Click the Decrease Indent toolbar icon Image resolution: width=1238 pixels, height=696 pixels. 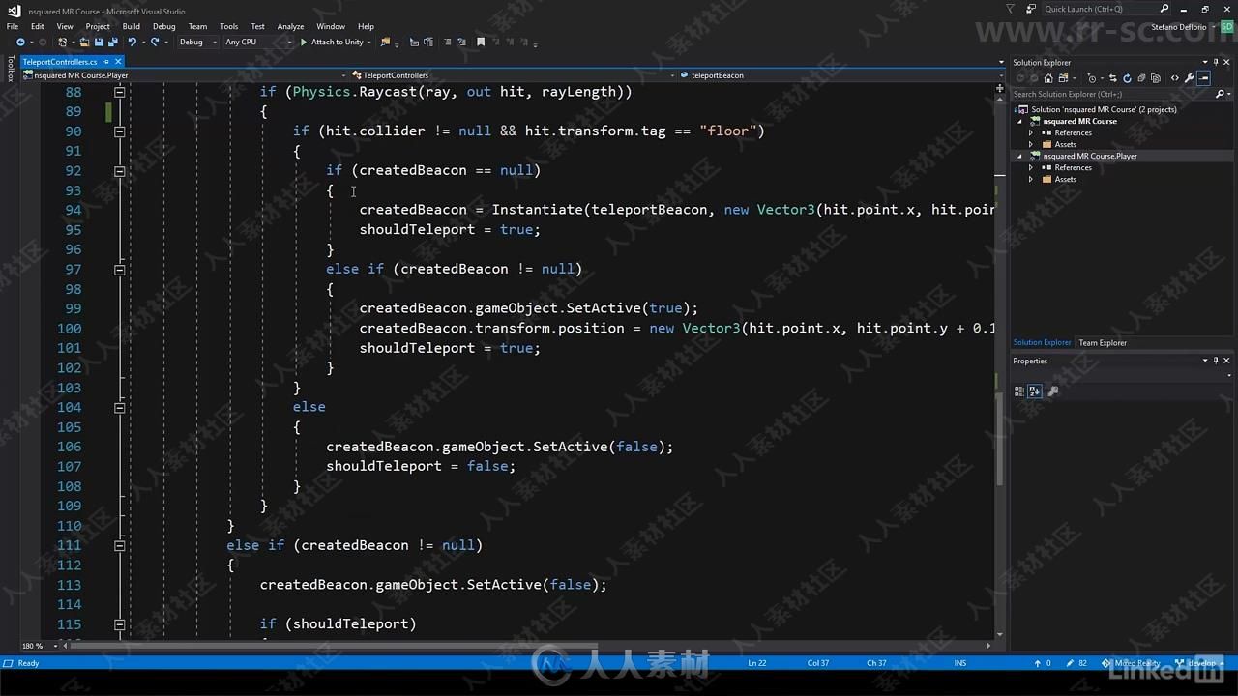tap(414, 42)
